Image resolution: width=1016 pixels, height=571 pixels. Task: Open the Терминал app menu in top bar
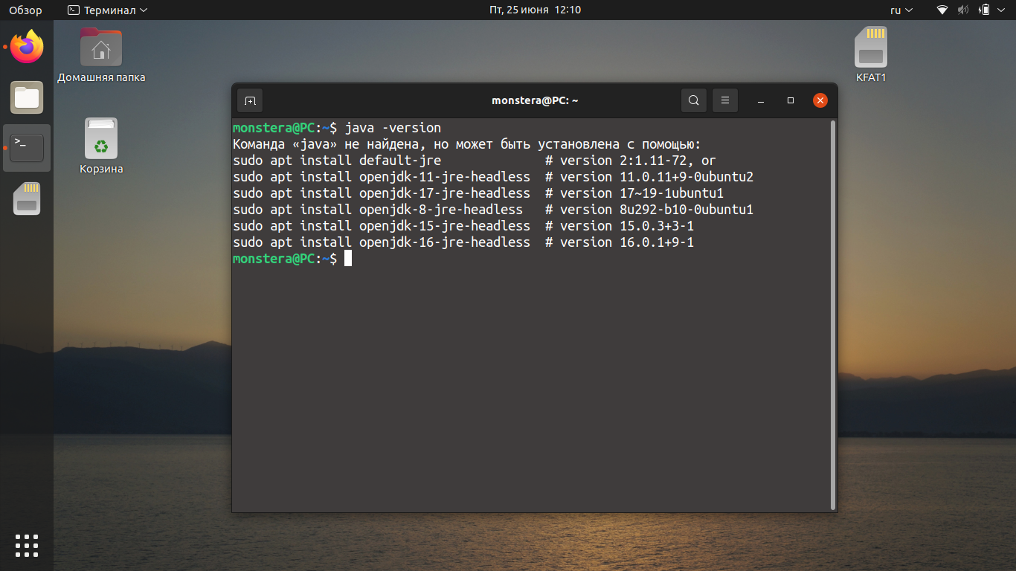pyautogui.click(x=107, y=10)
